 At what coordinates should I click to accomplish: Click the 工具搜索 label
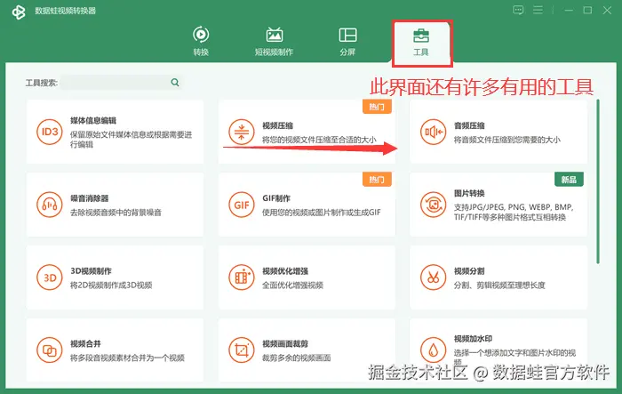coord(42,83)
